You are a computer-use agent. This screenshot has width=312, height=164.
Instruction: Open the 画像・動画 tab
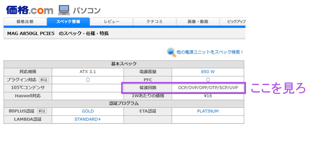pyautogui.click(x=198, y=22)
